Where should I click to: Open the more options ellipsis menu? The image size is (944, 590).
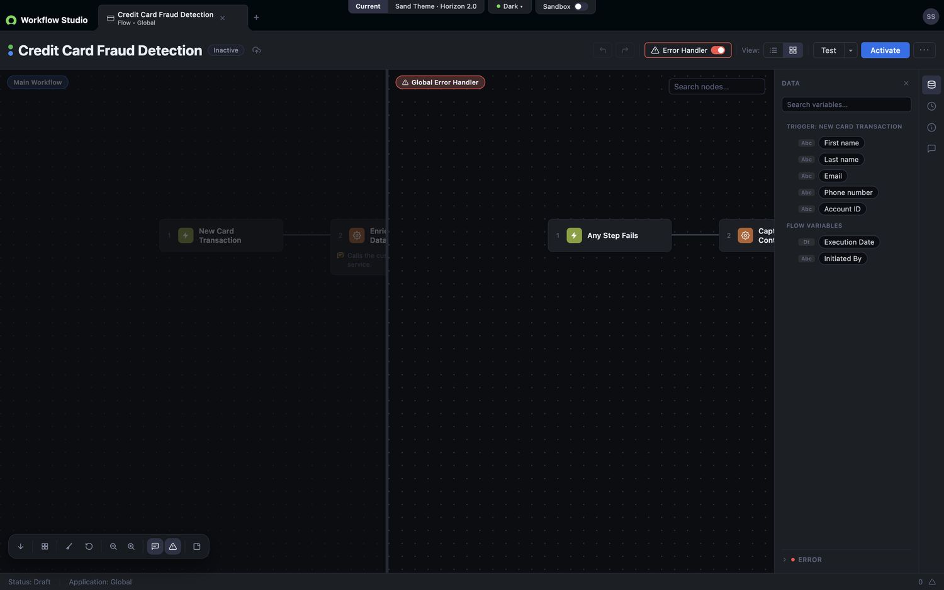tap(924, 50)
